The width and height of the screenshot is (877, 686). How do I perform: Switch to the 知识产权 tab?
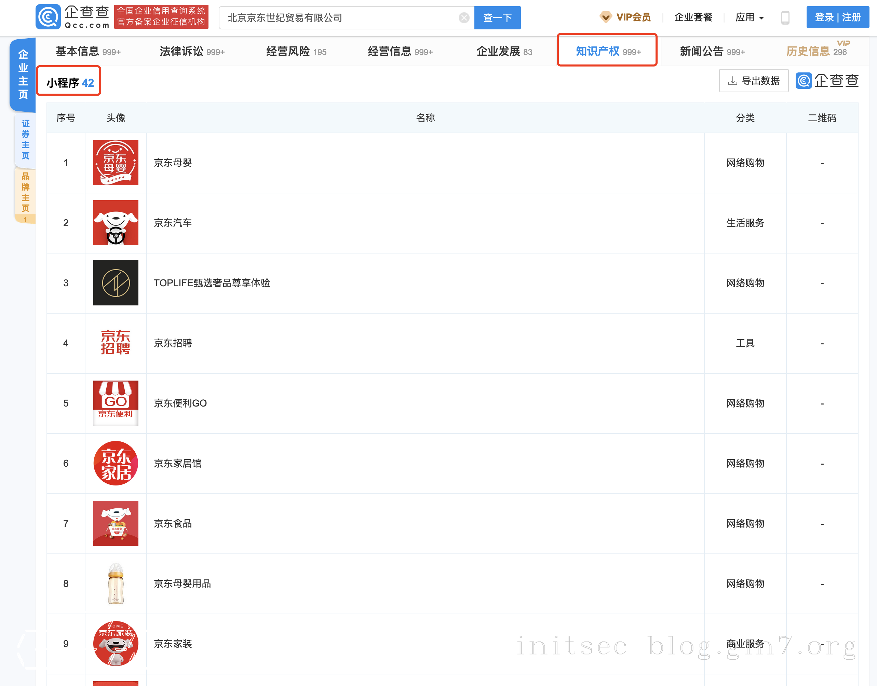[607, 51]
